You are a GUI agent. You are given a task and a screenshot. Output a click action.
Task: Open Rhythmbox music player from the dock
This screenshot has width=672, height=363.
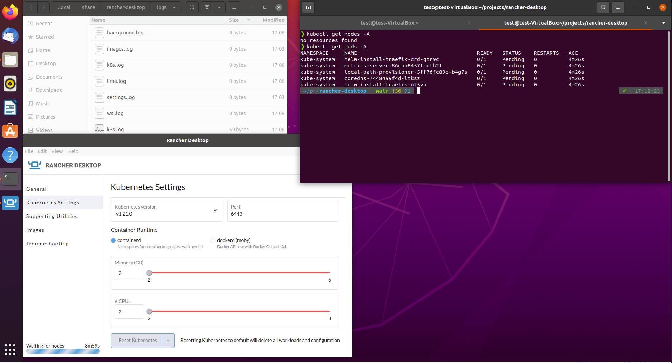10,84
